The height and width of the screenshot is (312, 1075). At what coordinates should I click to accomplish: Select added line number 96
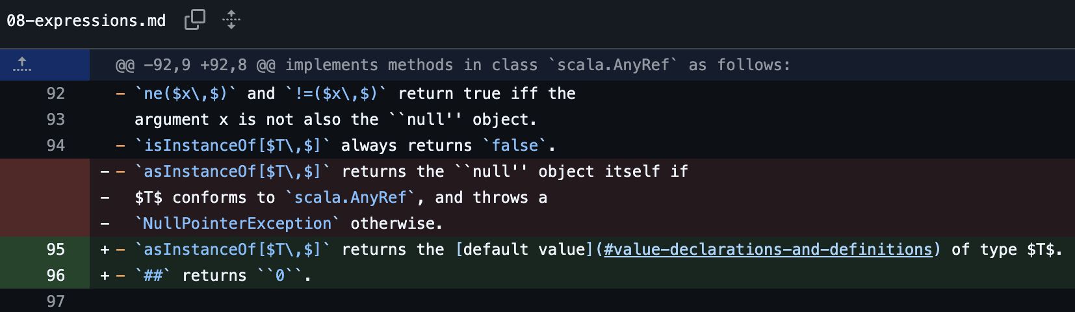56,276
